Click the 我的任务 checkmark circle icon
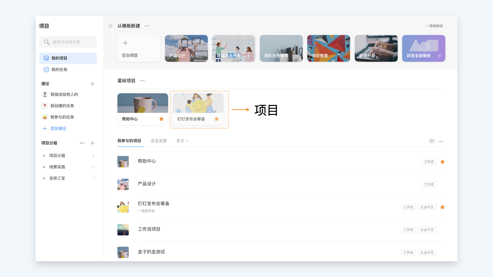Screen dimensions: 493x277 [x=46, y=70]
